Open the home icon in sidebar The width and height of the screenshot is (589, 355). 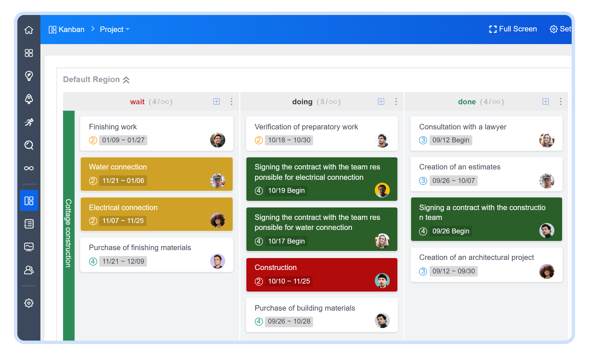click(29, 30)
